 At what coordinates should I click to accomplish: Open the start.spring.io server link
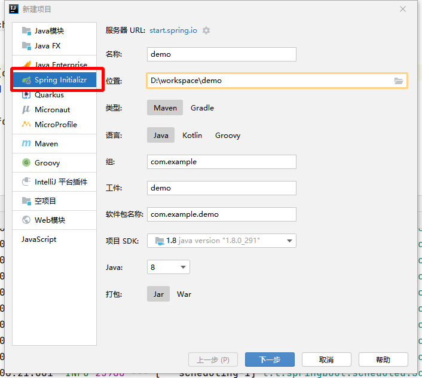[173, 30]
